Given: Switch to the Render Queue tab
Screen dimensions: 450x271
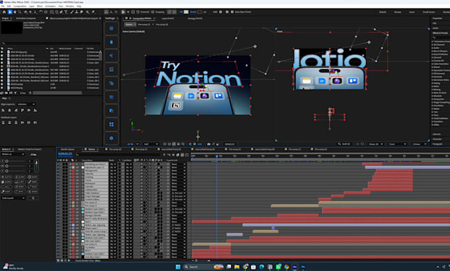Looking at the screenshot, I should (67, 150).
